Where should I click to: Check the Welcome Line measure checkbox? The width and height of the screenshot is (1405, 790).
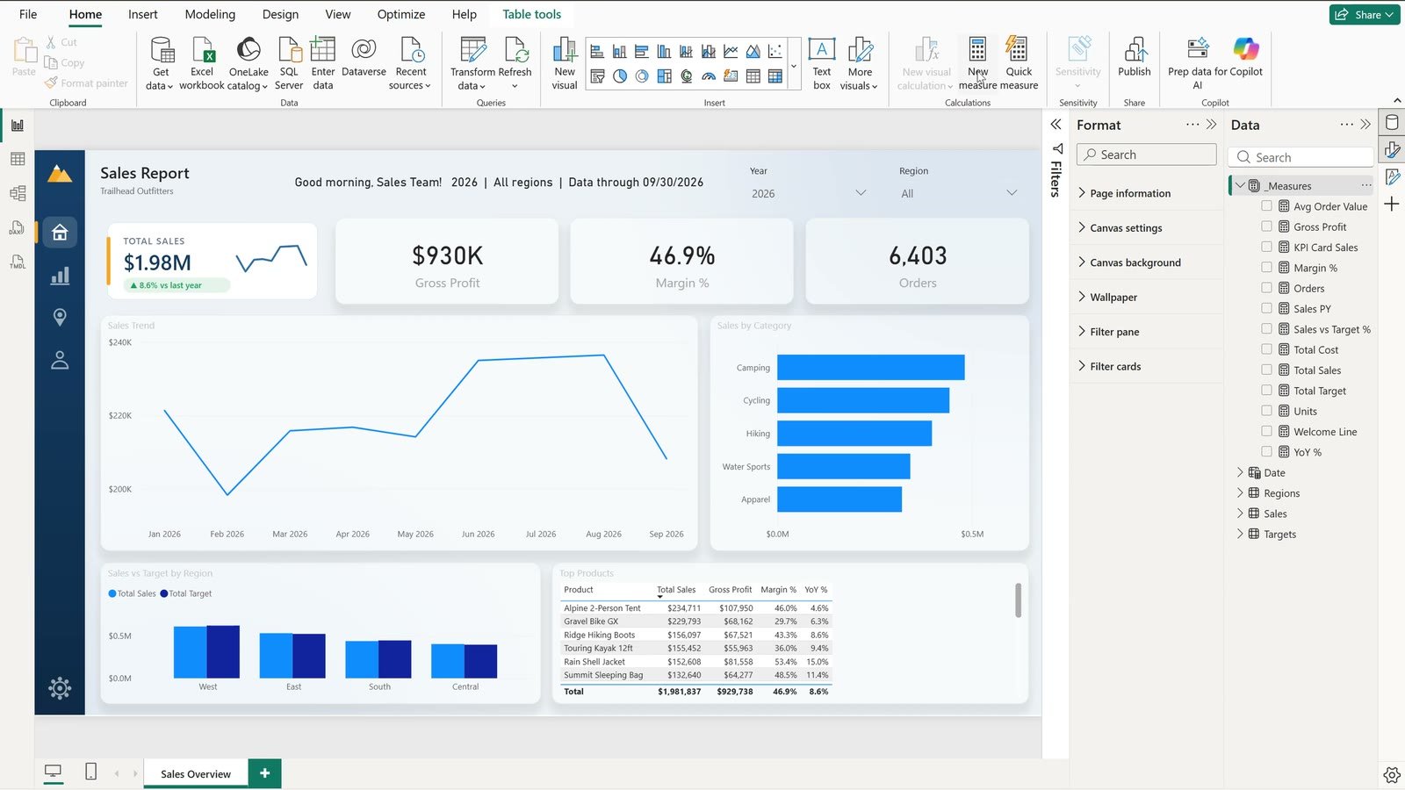coord(1266,431)
